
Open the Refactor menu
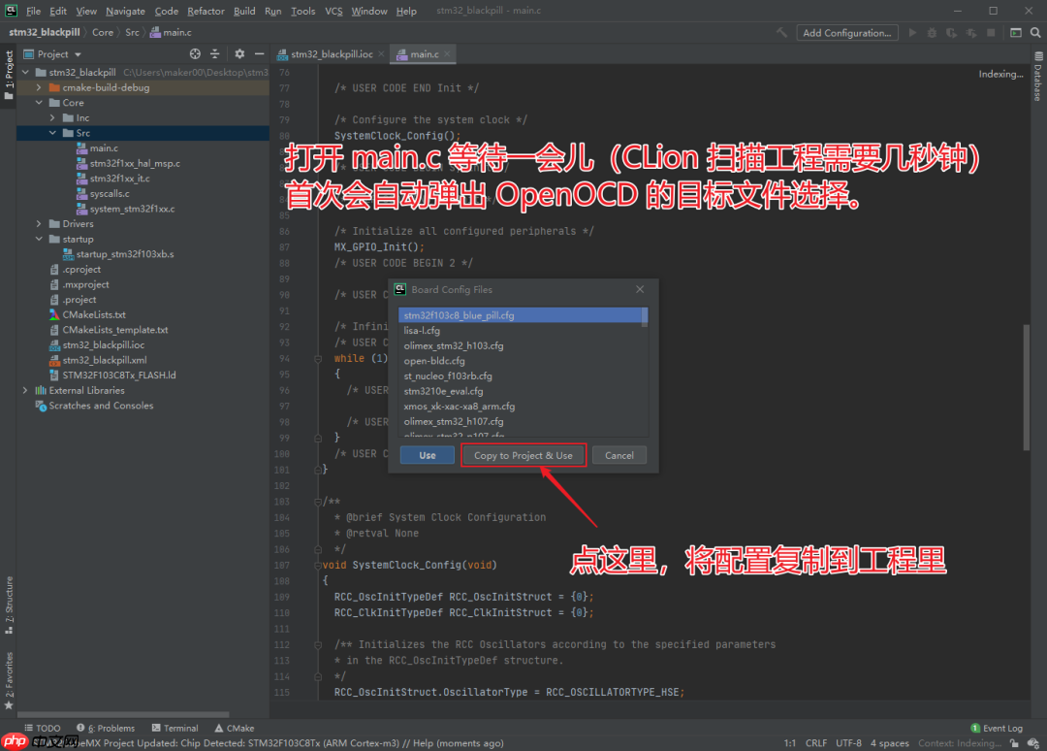point(206,11)
